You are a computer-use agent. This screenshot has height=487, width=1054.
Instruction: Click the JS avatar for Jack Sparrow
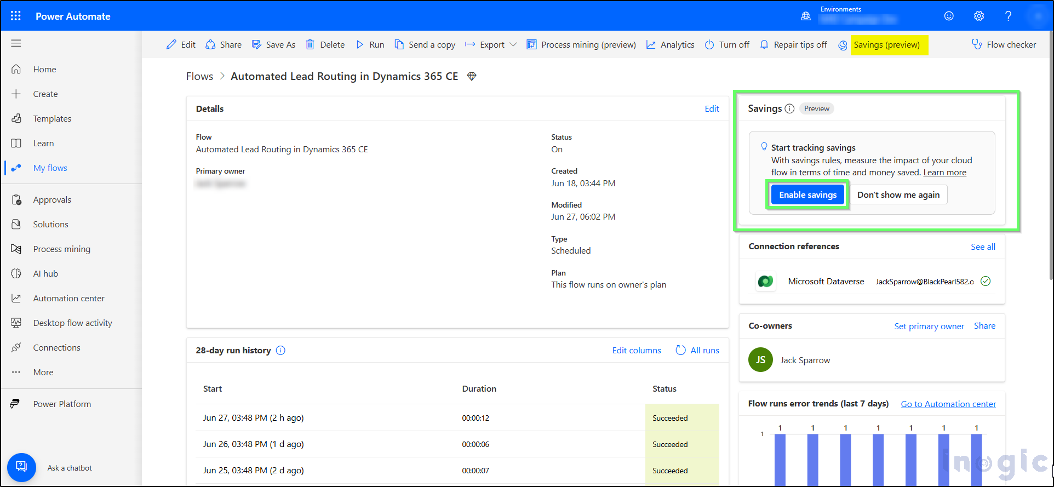click(x=760, y=360)
